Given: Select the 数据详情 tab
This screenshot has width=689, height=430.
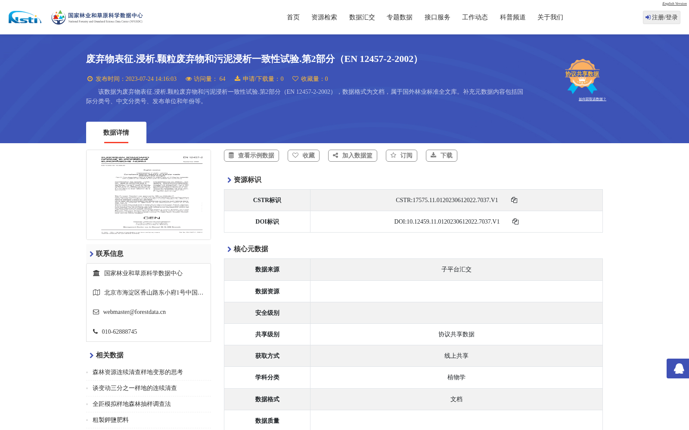Looking at the screenshot, I should pyautogui.click(x=116, y=132).
